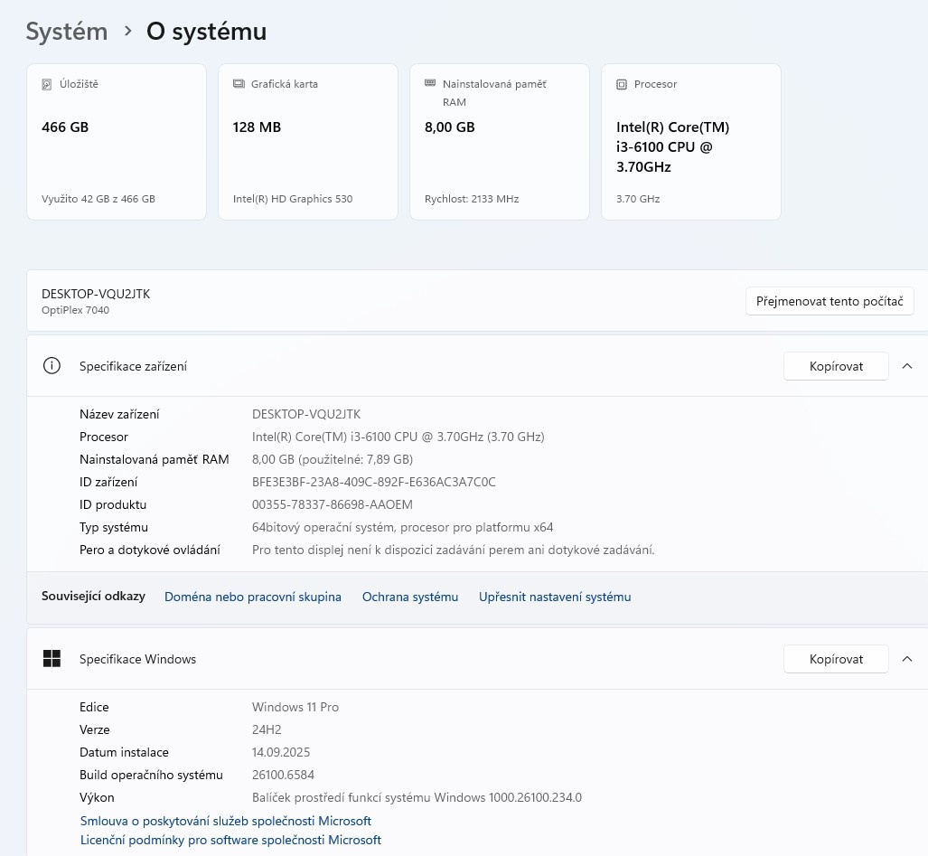
Task: Open Microsoft services agreement link
Action: [226, 821]
